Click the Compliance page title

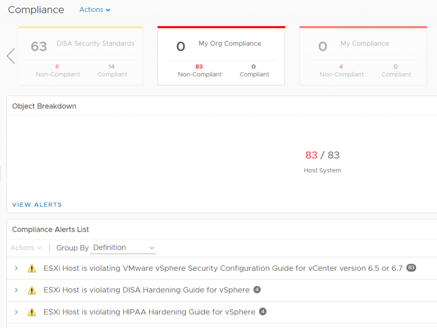tap(36, 10)
